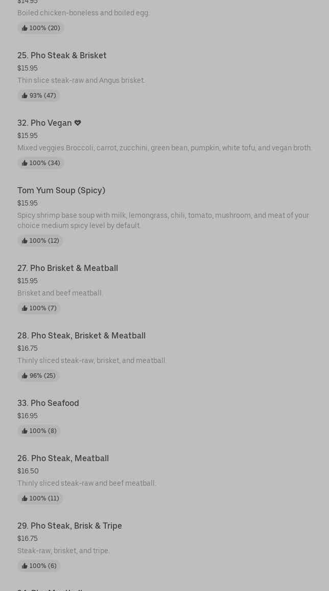Open 26. Pho Steak, Meatball item
This screenshot has width=329, height=591.
[x=63, y=458]
